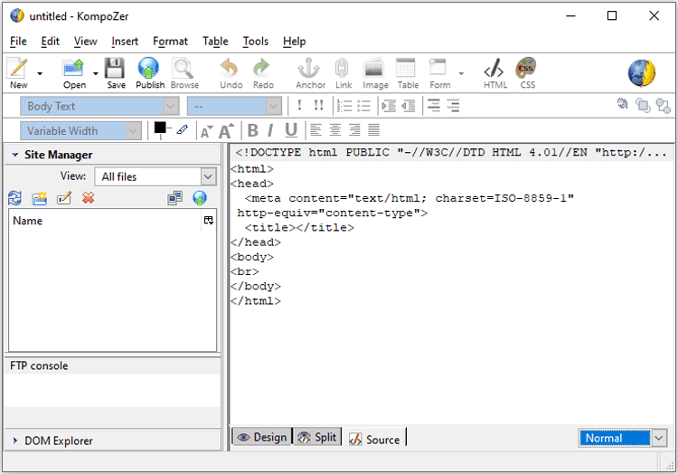Indent text icon

389,106
